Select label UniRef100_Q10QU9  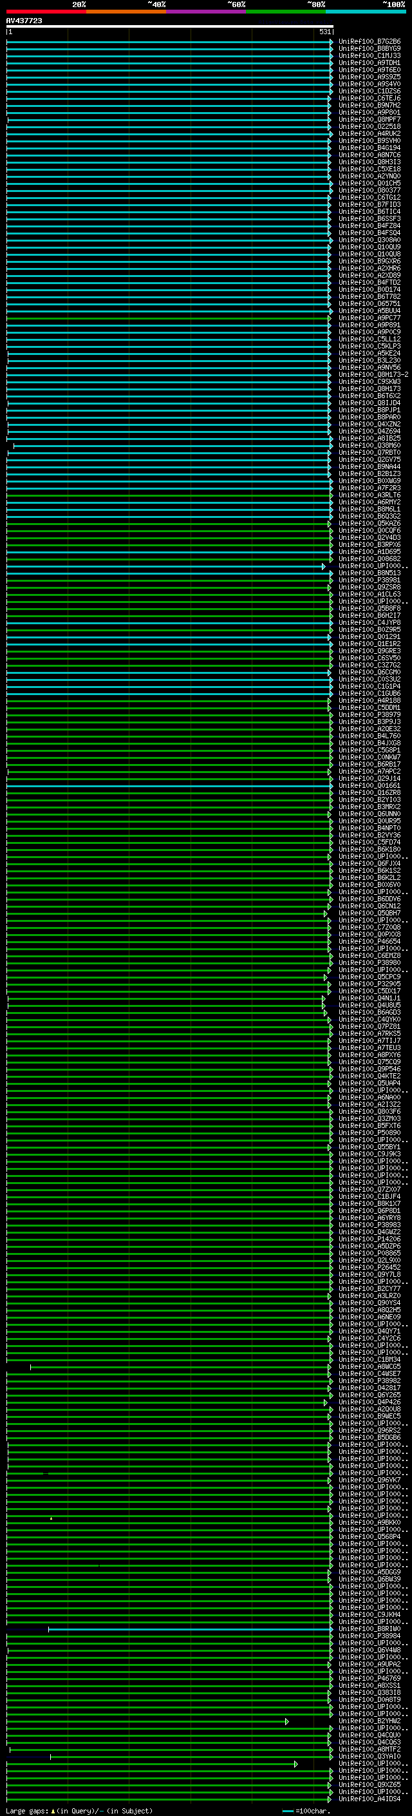(369, 247)
